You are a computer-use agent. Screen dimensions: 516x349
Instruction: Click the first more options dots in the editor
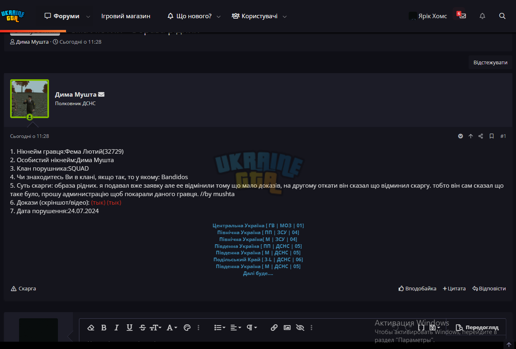tap(198, 328)
